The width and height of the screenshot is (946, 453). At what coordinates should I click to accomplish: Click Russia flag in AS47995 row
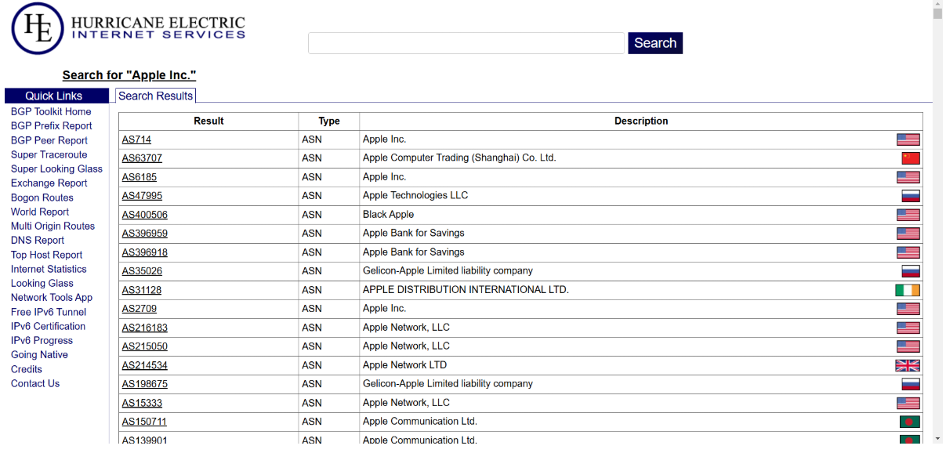point(911,196)
